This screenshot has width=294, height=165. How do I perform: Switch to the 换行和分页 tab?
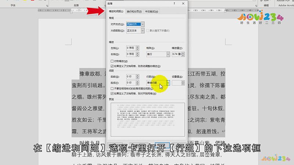coord(134,12)
